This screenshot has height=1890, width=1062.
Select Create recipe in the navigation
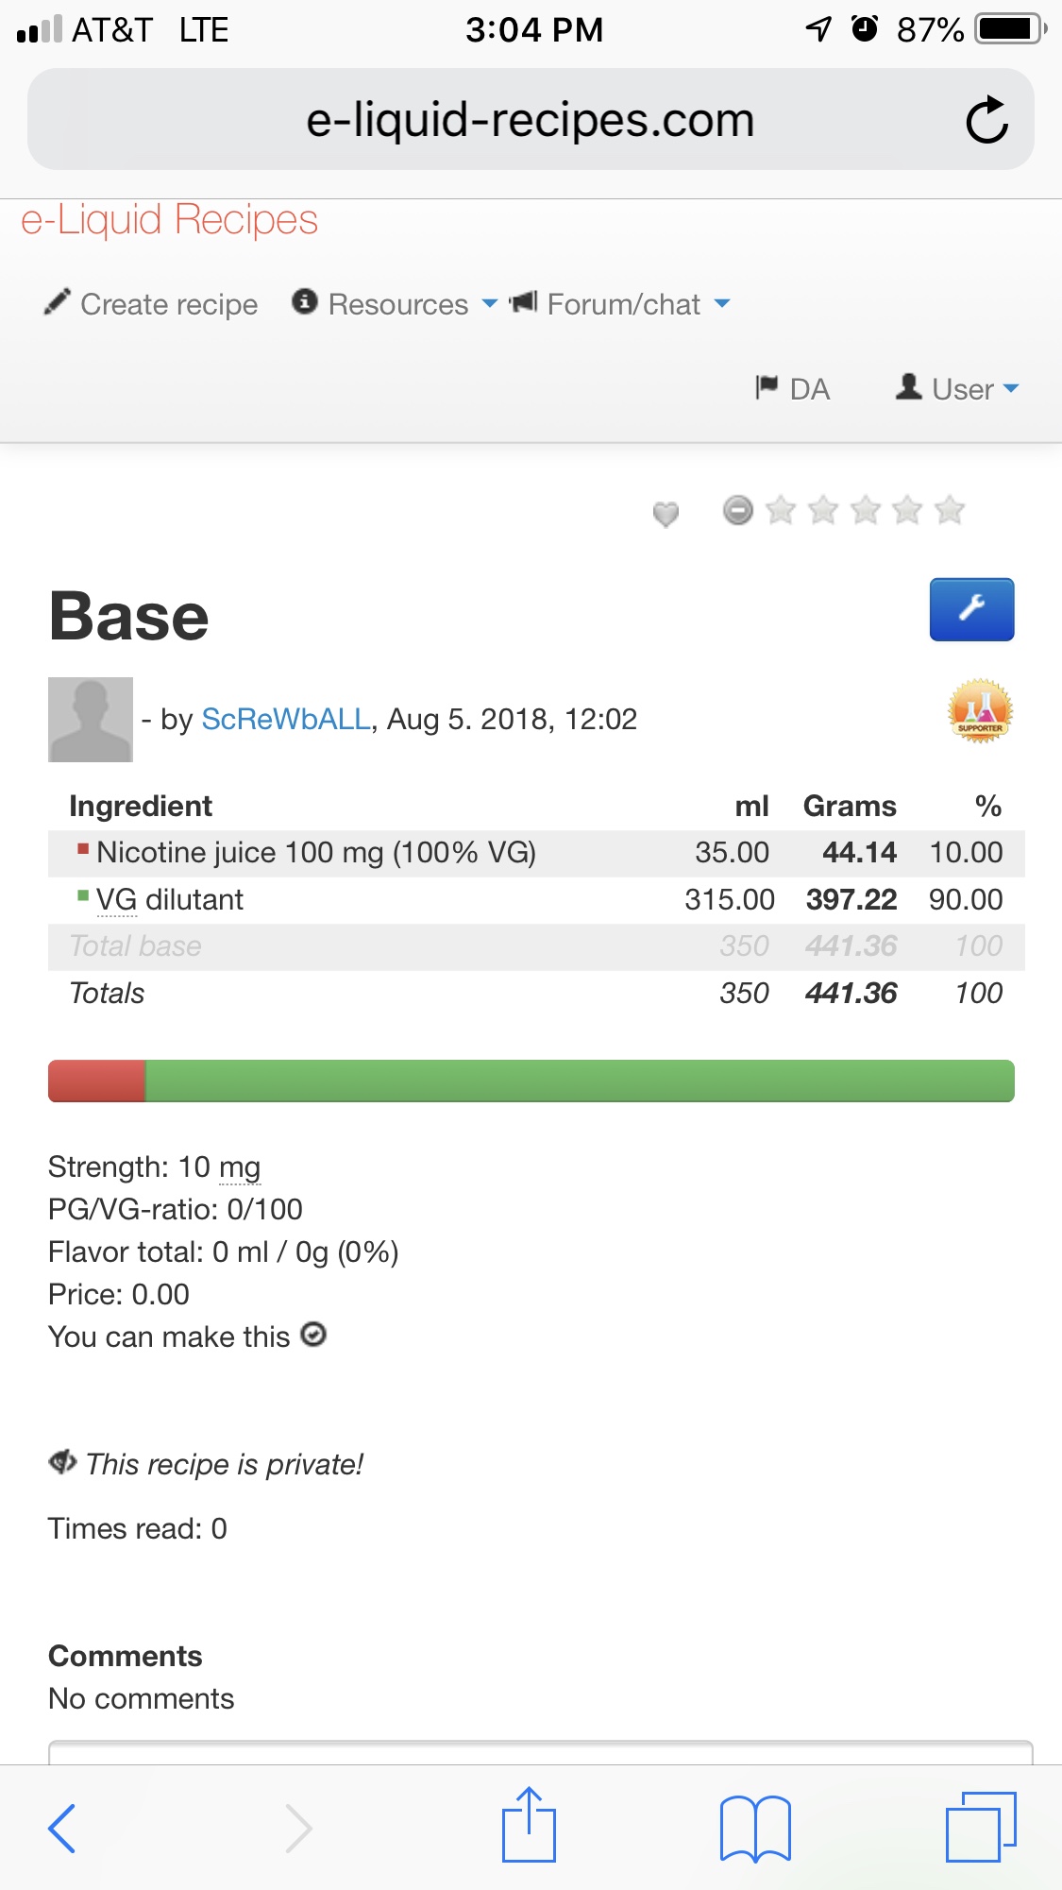[x=151, y=304]
